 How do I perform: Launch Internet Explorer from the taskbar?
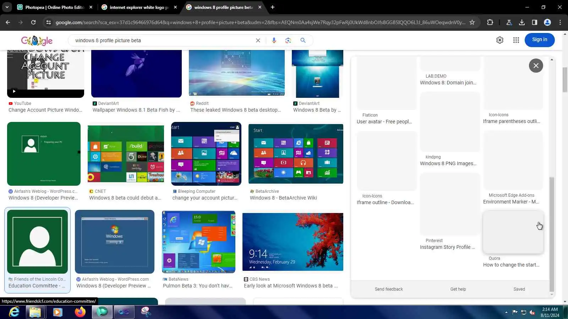click(x=14, y=312)
